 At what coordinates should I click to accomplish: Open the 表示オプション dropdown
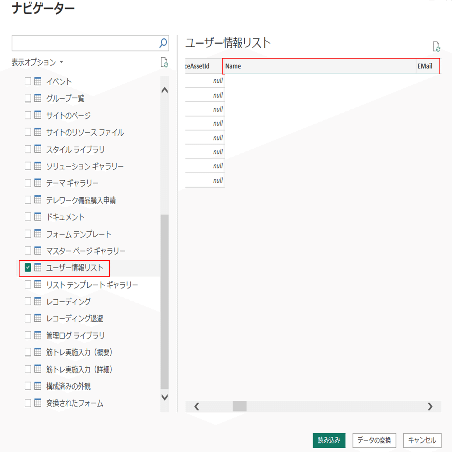pyautogui.click(x=37, y=62)
